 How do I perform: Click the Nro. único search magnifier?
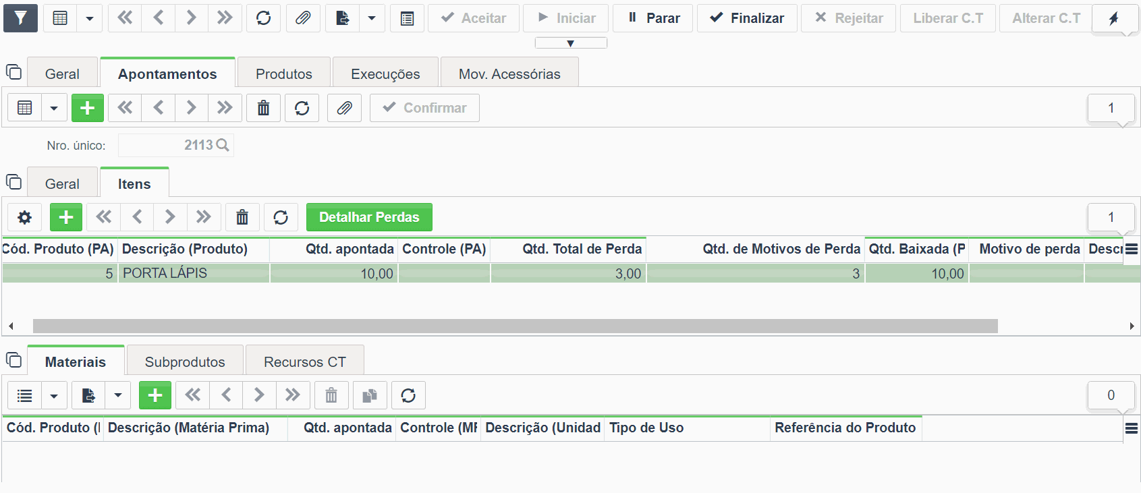[x=223, y=145]
